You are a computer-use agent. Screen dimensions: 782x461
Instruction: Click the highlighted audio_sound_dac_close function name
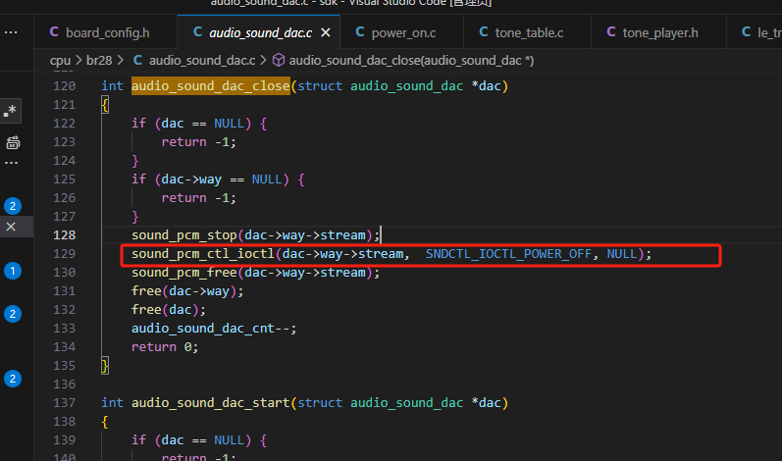pyautogui.click(x=210, y=86)
